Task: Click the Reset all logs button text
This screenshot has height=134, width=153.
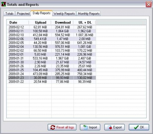Action: pos(65,127)
